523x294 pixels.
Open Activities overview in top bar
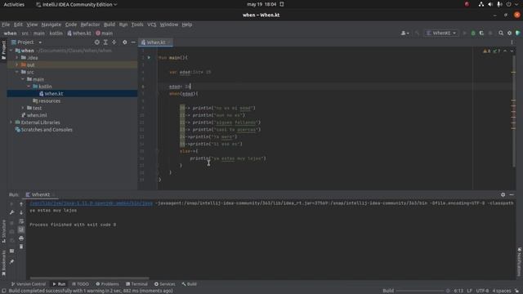(14, 4)
